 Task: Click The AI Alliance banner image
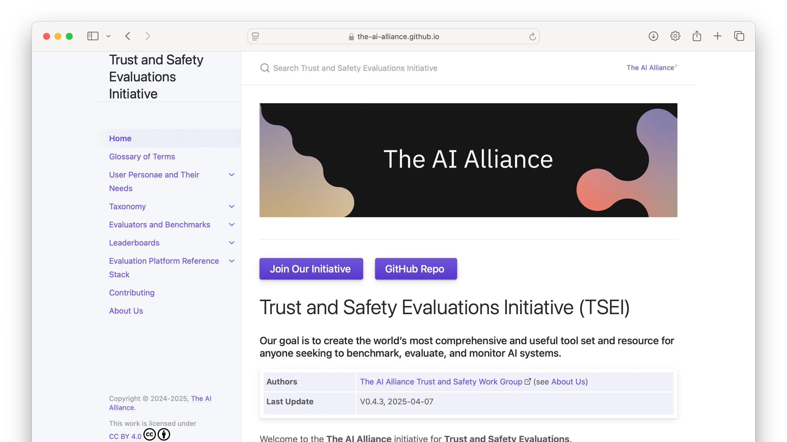468,160
